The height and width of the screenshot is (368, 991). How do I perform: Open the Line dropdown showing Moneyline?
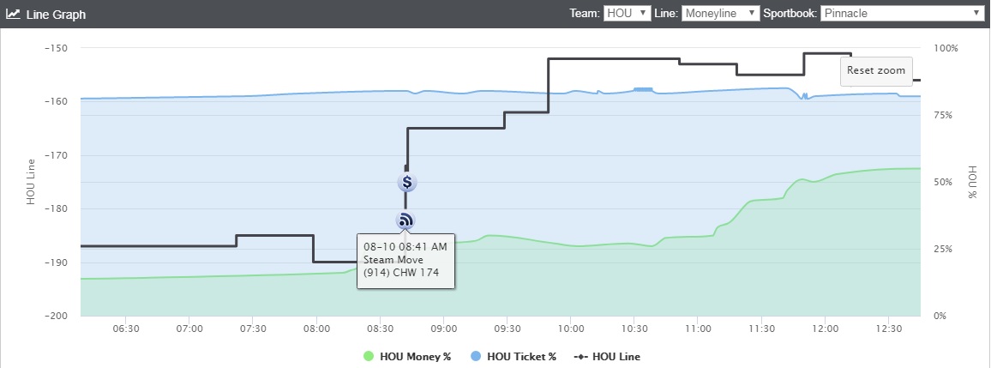click(x=720, y=13)
